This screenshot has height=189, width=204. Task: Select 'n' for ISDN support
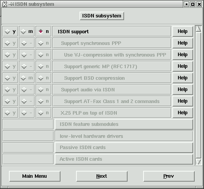(x=43, y=31)
